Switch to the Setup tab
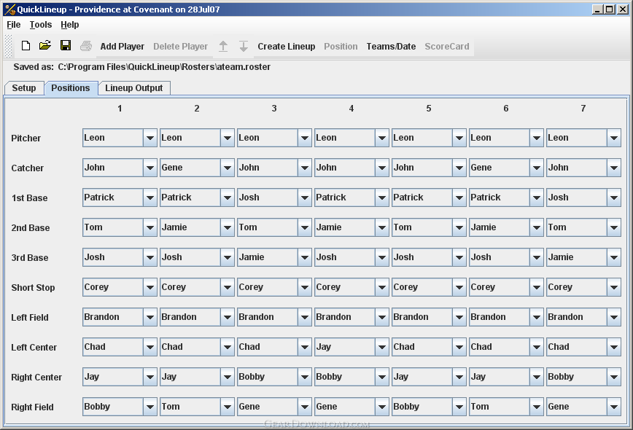The height and width of the screenshot is (430, 633). click(x=24, y=88)
